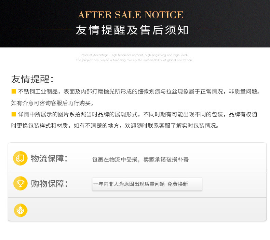The image size is (270, 240).
Task: Click the yellow hands-and-leaf icon
Action: tap(20, 210)
